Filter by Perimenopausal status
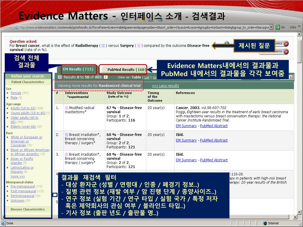This screenshot has width=303, height=227. (x=22, y=196)
